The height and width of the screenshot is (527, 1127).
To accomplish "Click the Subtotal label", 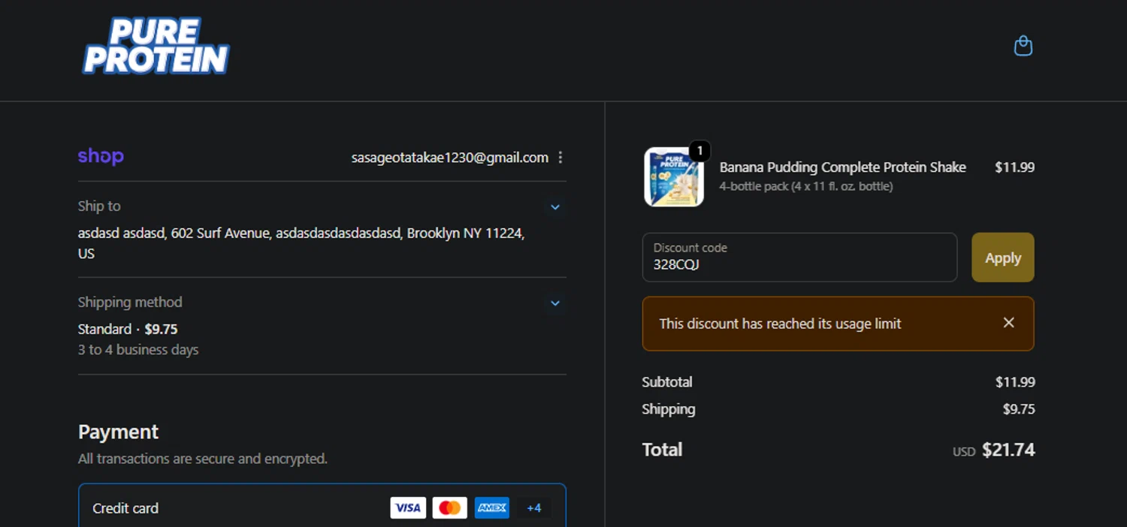I will click(667, 382).
